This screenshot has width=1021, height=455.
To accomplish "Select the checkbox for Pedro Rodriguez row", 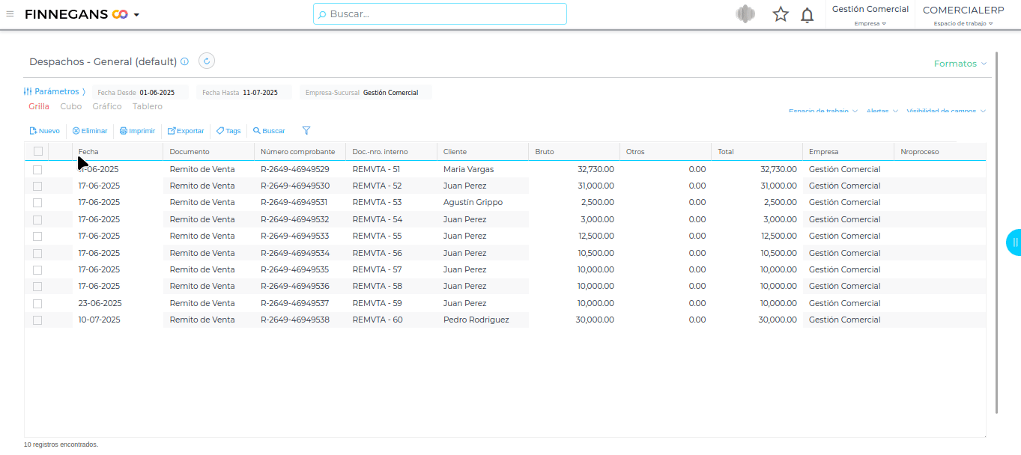I will 37,320.
